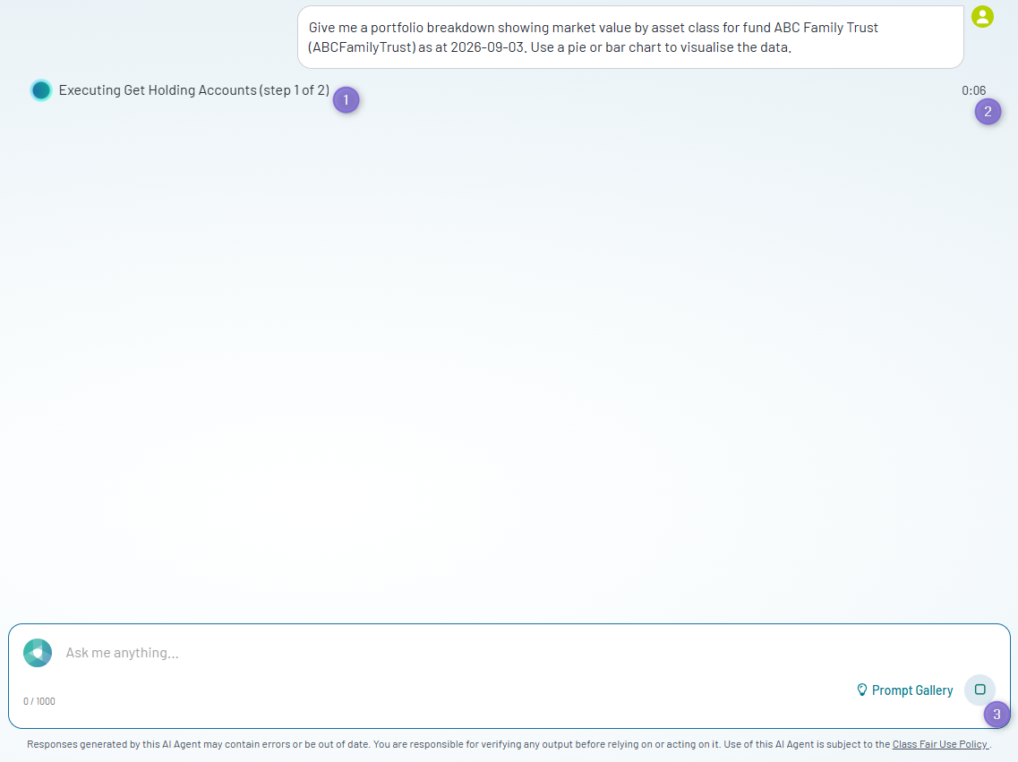Image resolution: width=1018 pixels, height=762 pixels.
Task: Click the green user avatar icon
Action: click(x=982, y=16)
